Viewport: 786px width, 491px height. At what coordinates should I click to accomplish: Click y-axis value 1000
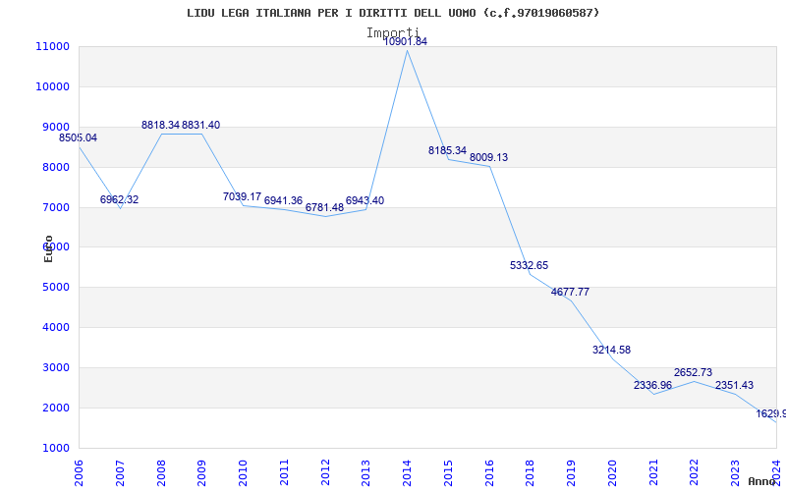[x=55, y=448]
